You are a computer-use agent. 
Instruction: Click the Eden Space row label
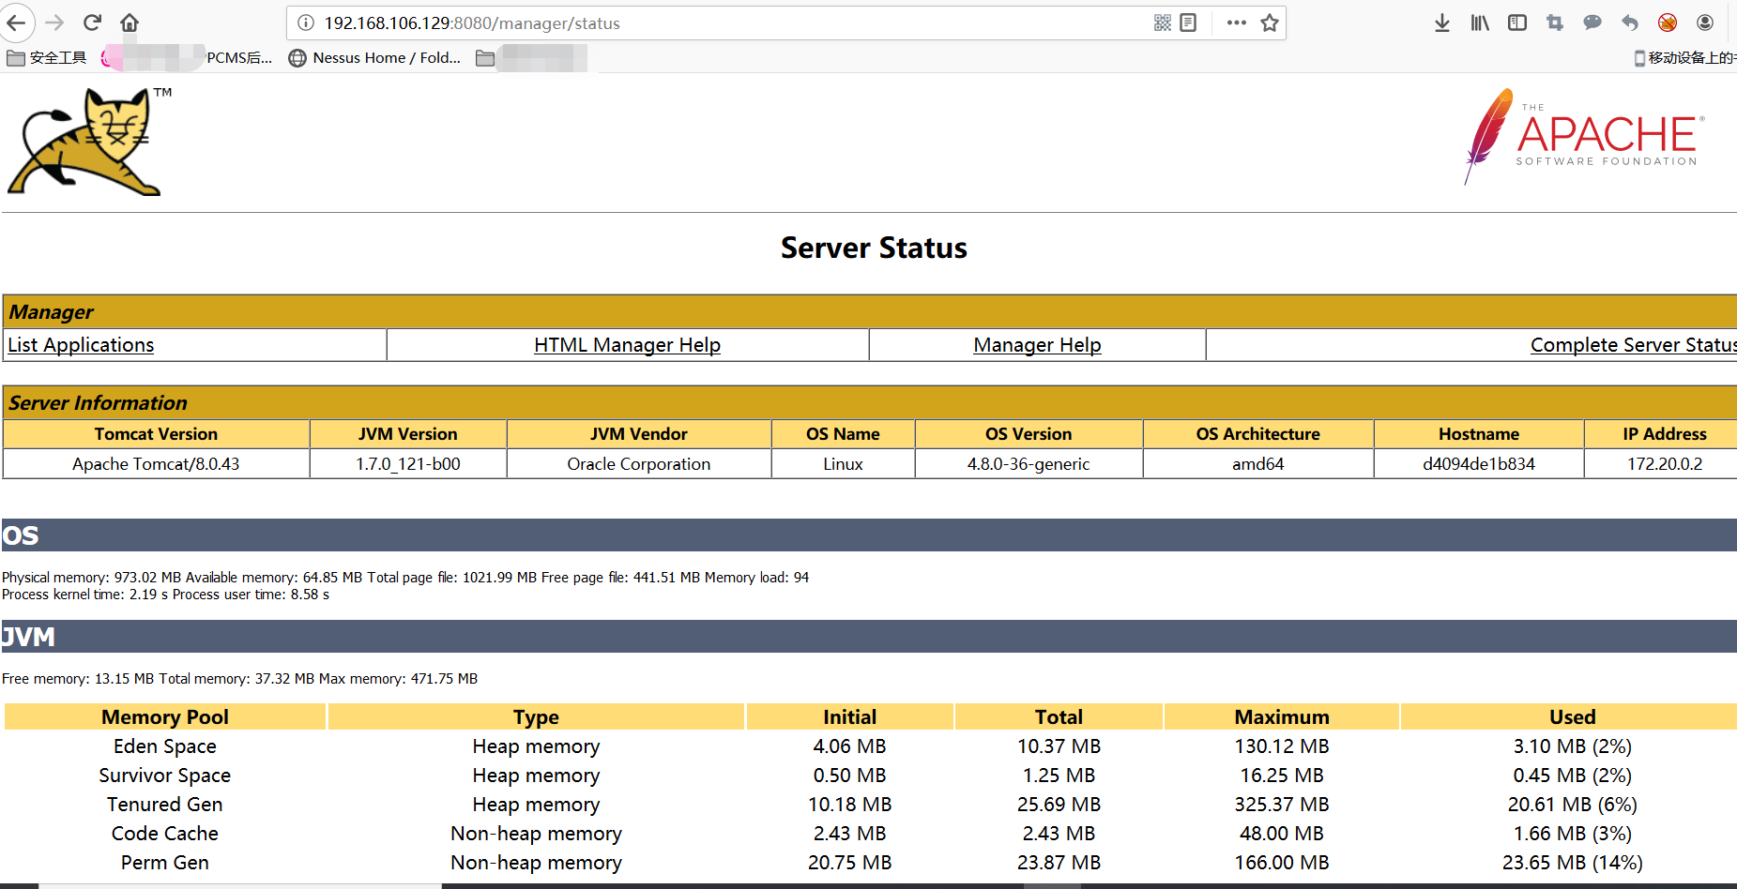pyautogui.click(x=165, y=746)
